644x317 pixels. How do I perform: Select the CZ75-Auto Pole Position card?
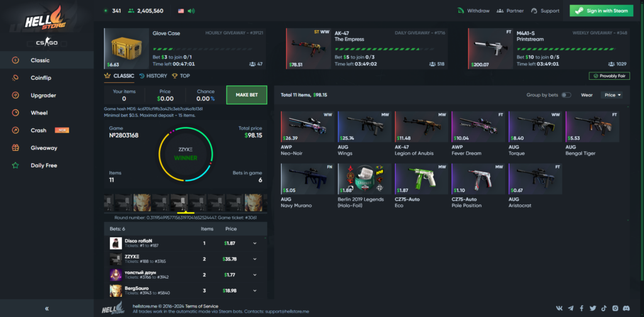478,186
